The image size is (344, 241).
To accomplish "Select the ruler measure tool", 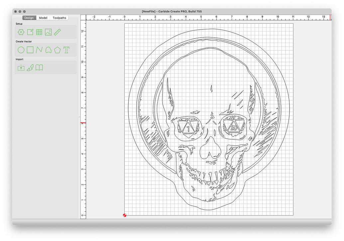I will [x=57, y=32].
